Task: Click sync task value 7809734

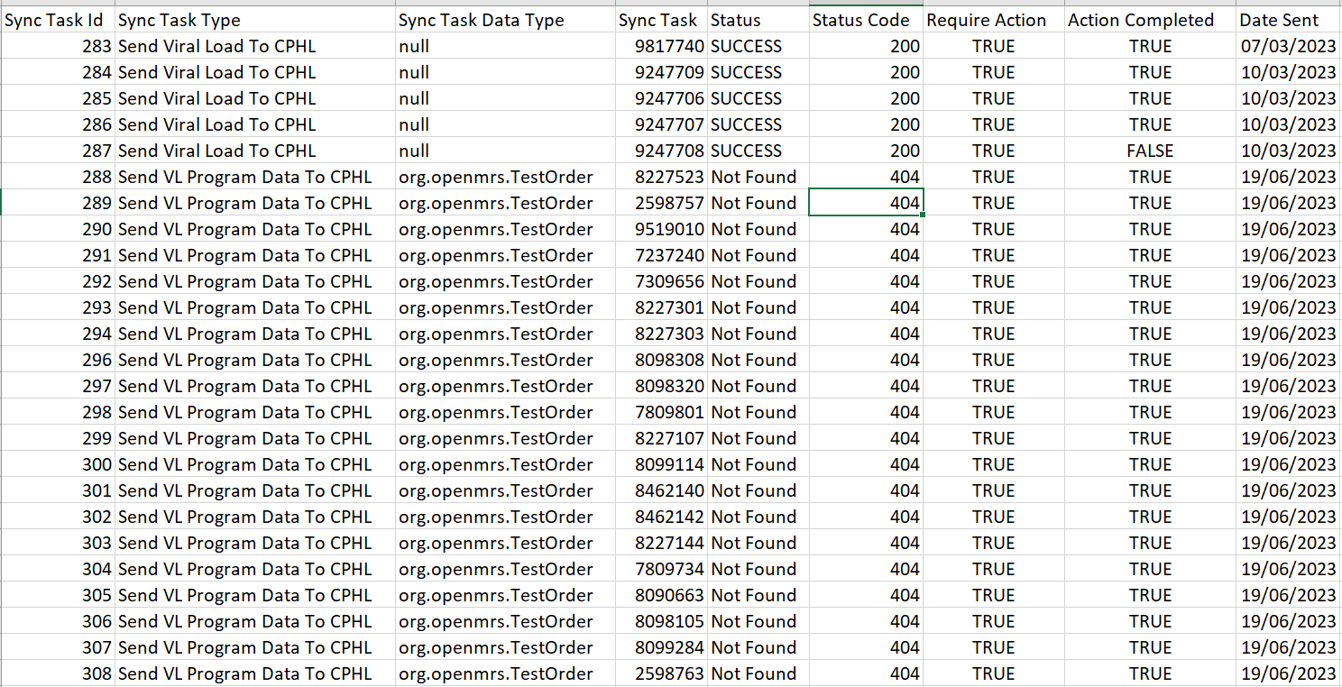Action: (661, 569)
